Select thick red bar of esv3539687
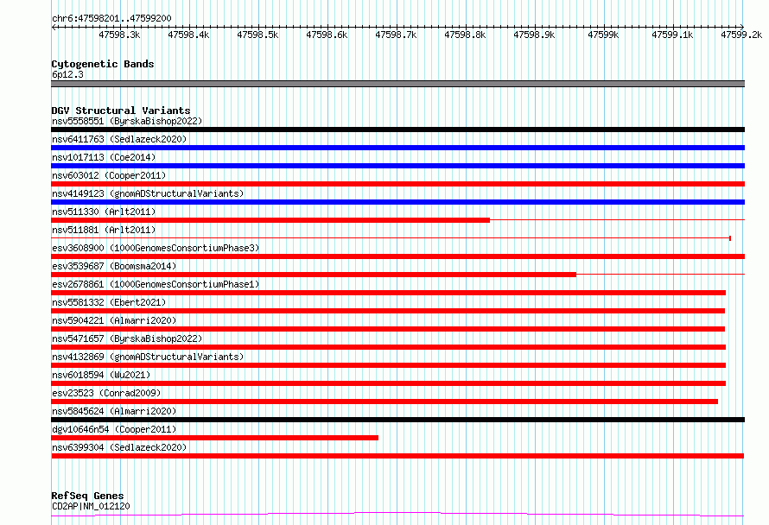769x525 pixels. point(314,275)
